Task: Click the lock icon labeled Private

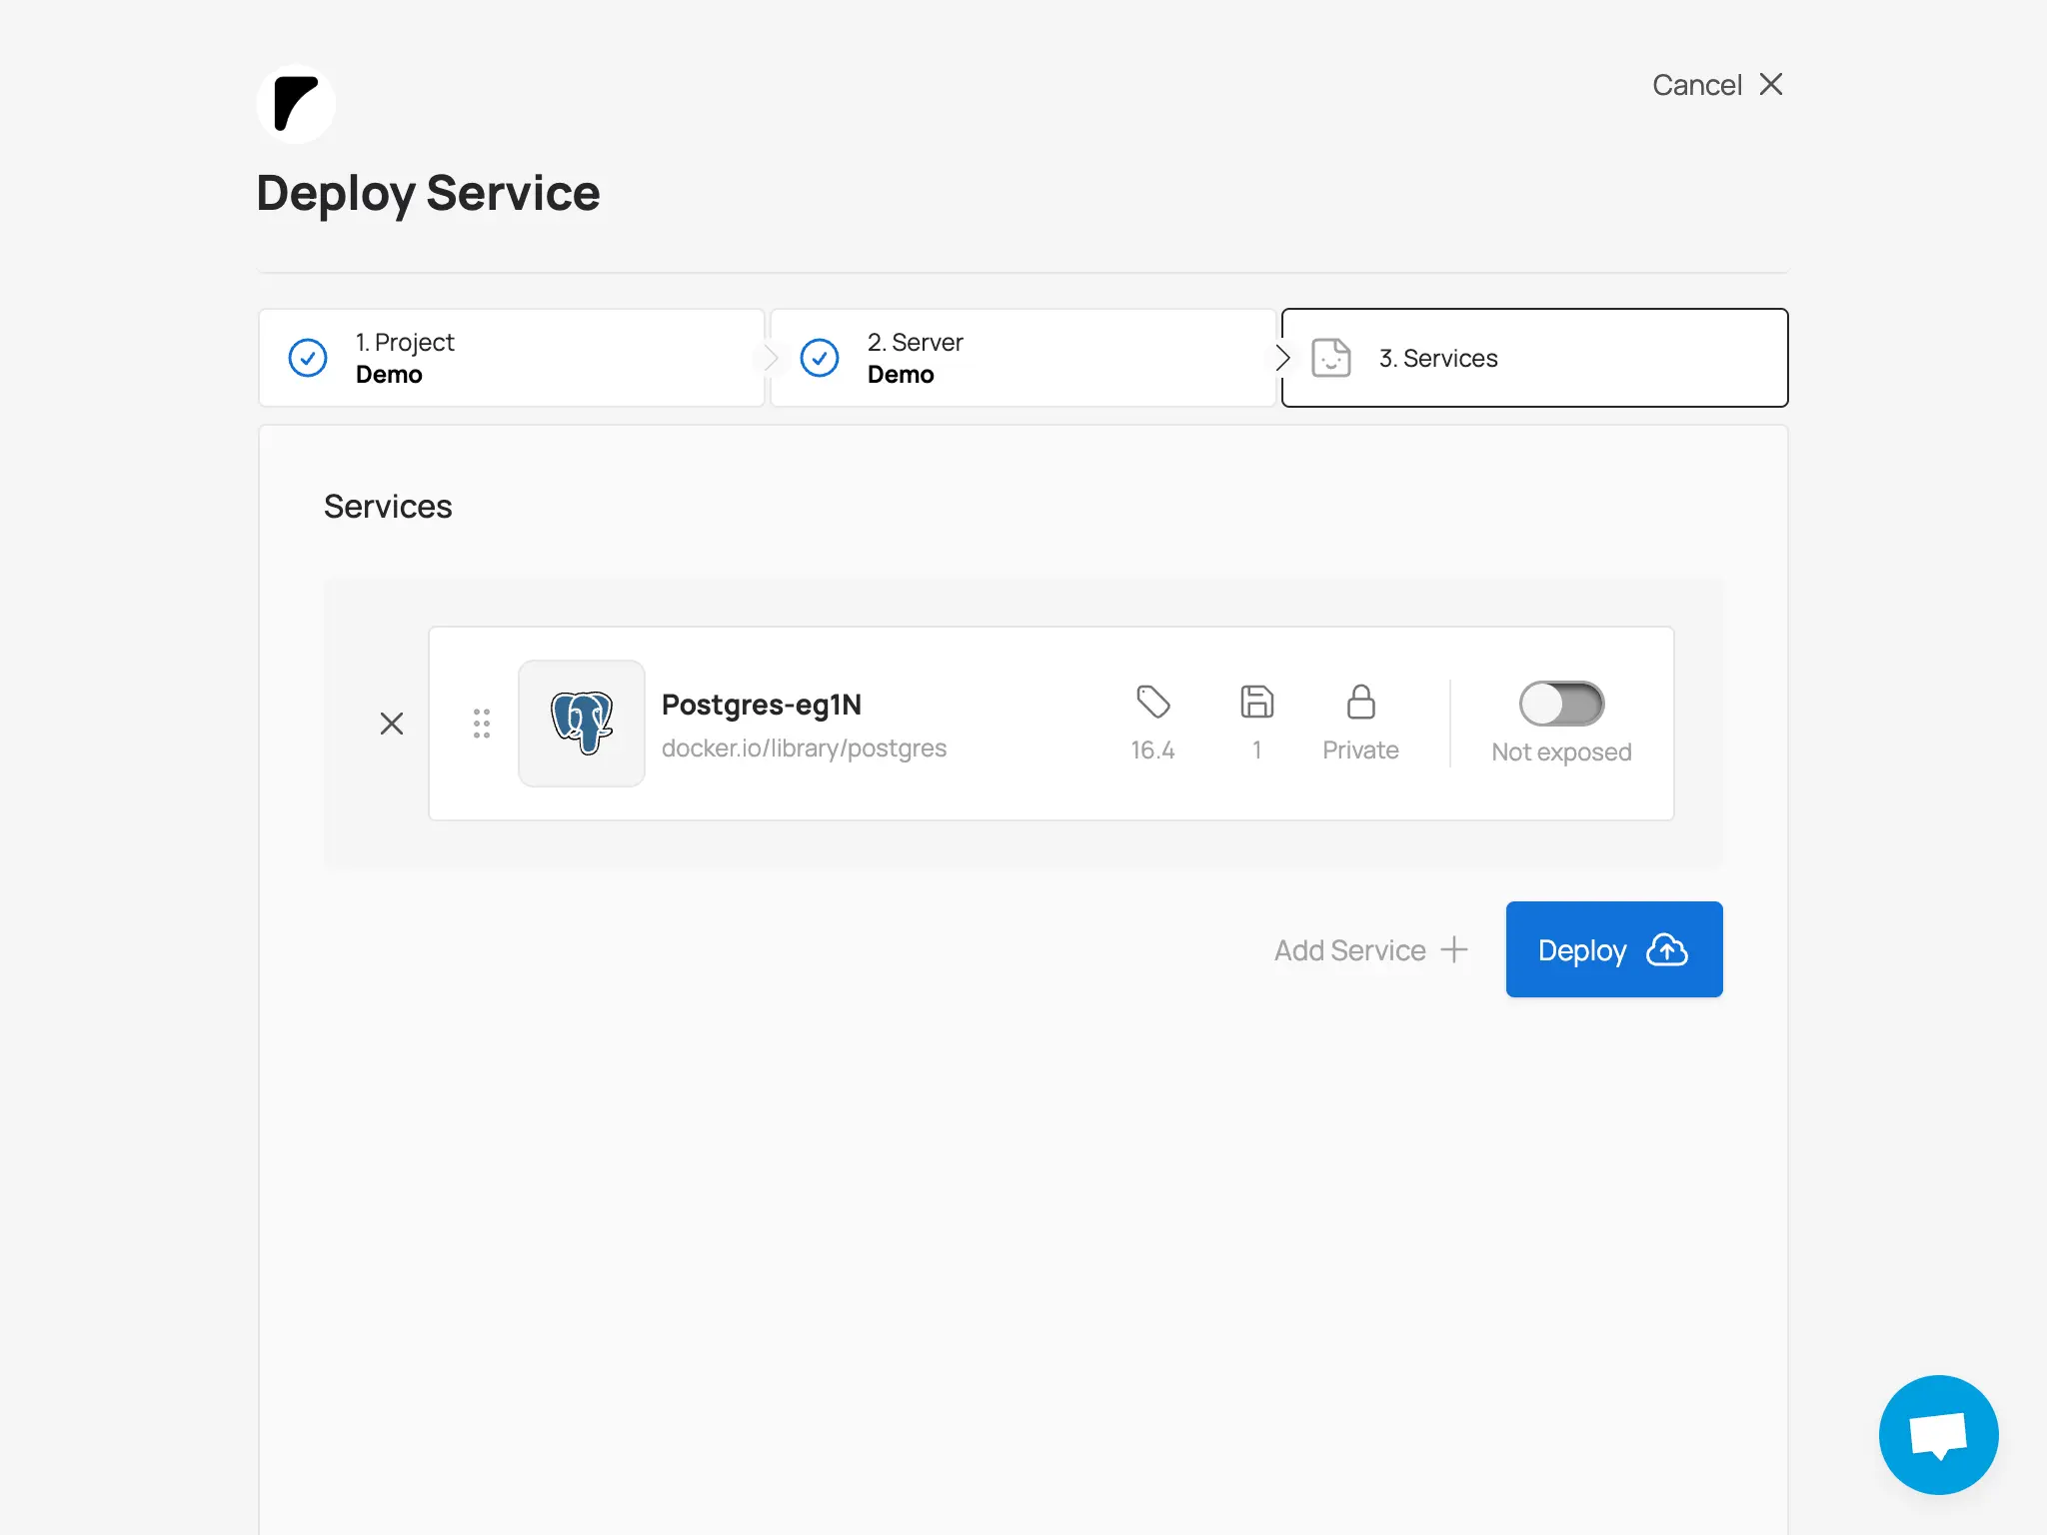Action: click(1360, 704)
